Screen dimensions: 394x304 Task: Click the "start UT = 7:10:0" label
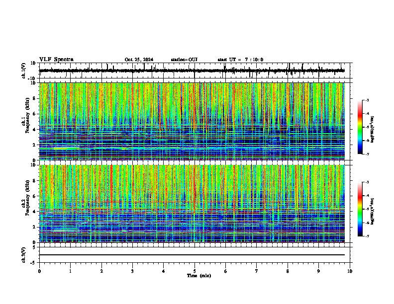(x=240, y=60)
